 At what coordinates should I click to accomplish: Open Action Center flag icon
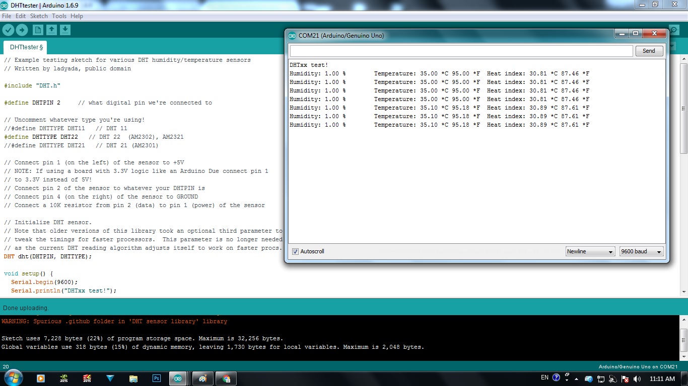[x=625, y=378]
